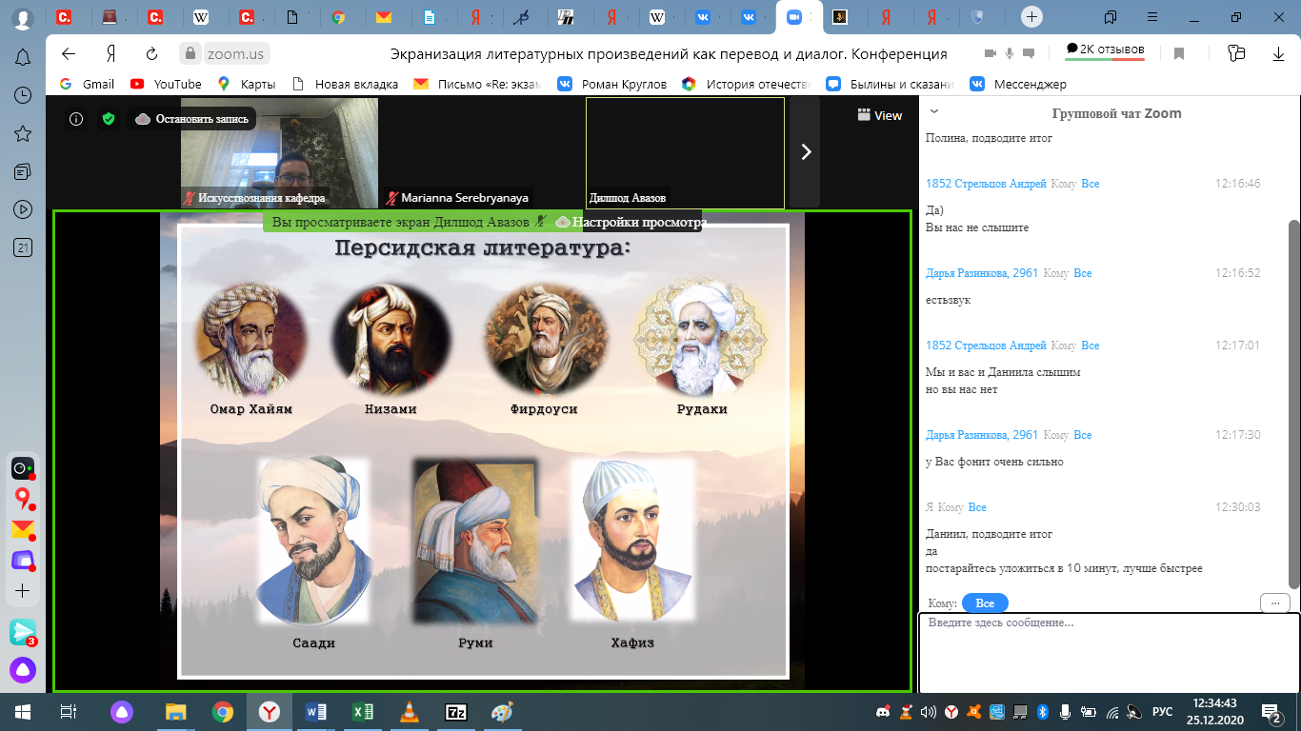Open the browser downloads arrow icon
The height and width of the screenshot is (731, 1301).
(x=1279, y=54)
